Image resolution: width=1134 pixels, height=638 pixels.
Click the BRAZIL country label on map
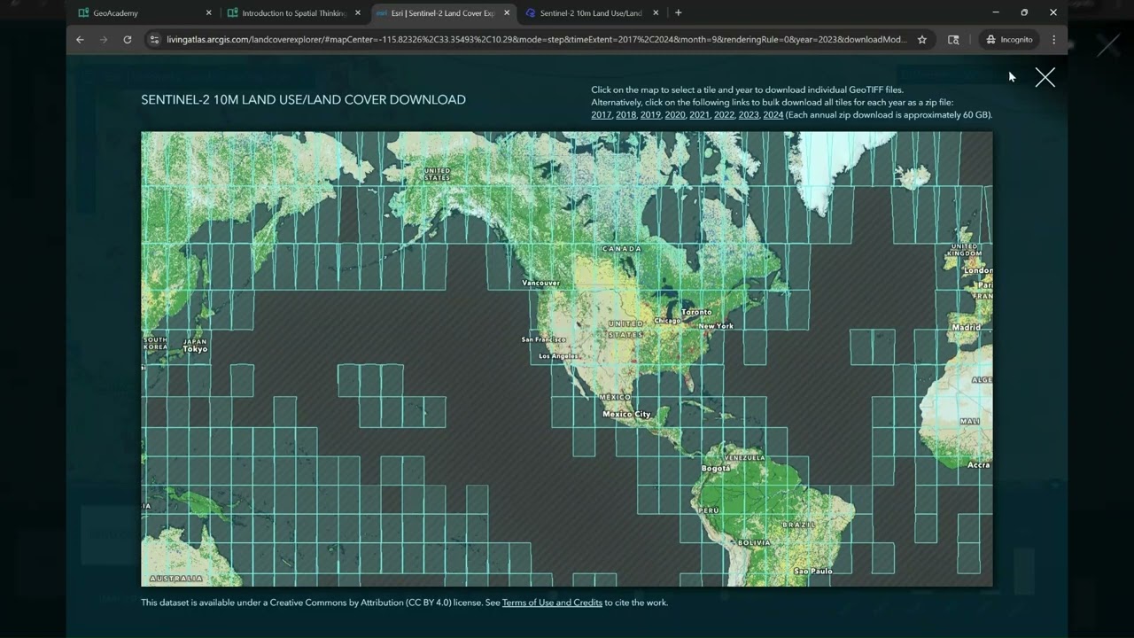[x=798, y=525]
